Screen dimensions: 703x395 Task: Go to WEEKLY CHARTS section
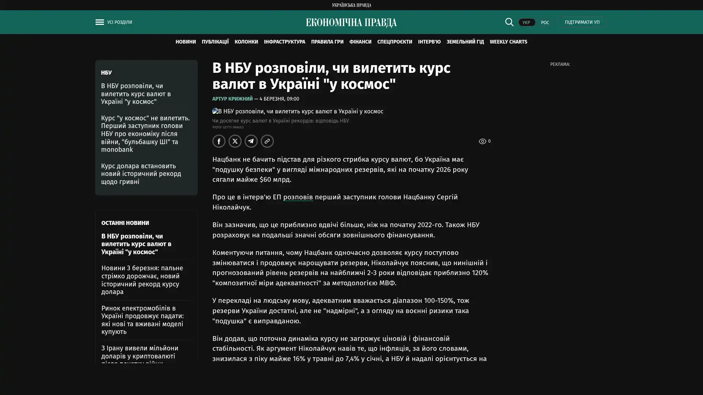coord(508,42)
